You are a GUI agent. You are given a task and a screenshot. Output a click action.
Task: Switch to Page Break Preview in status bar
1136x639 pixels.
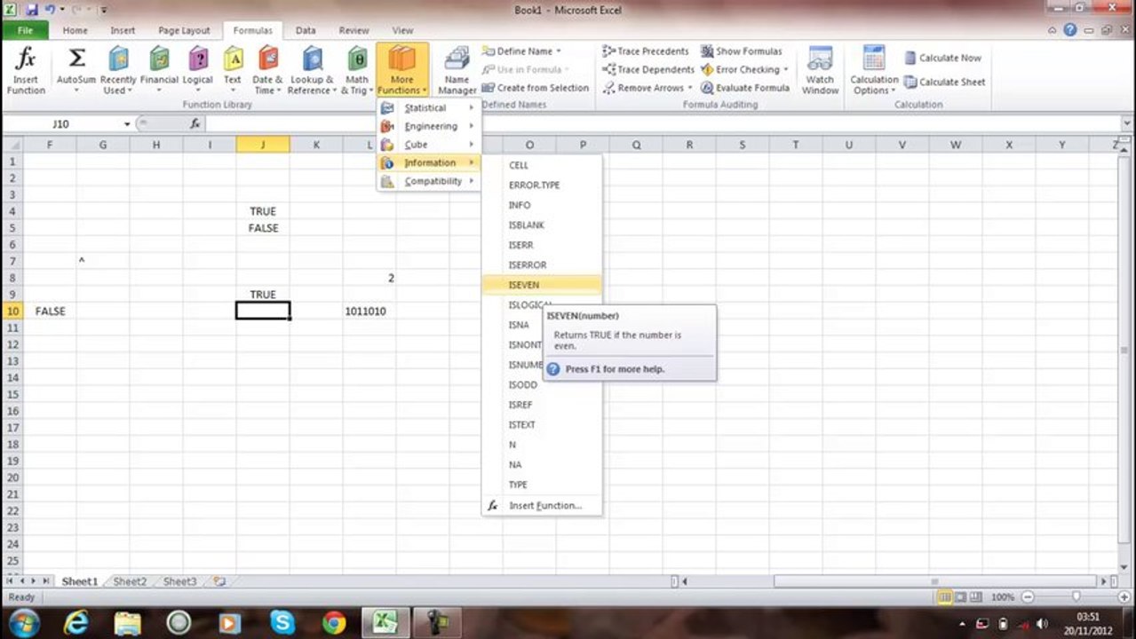point(975,597)
